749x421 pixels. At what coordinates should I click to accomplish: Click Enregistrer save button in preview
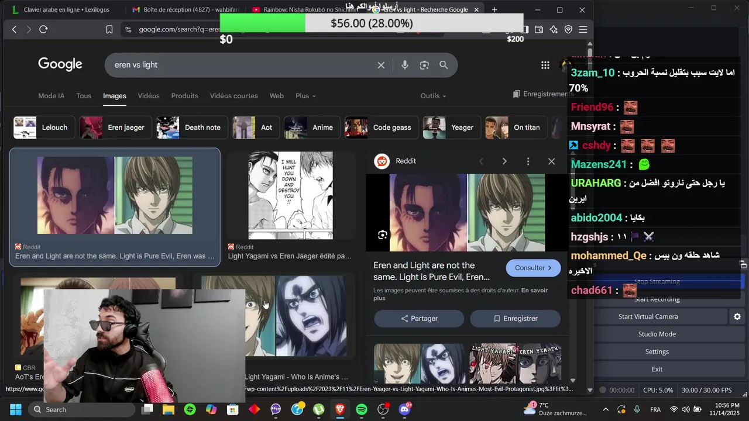pyautogui.click(x=515, y=319)
